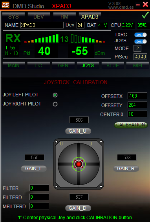The height and width of the screenshot is (222, 150).
Task: Click the DS application logo icon
Action: [5, 5]
